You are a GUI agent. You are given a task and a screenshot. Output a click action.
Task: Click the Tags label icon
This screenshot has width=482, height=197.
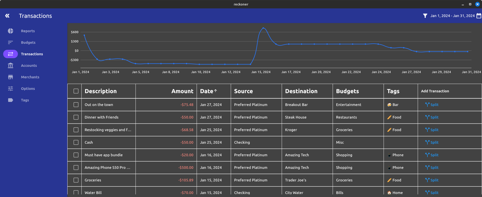(x=11, y=100)
